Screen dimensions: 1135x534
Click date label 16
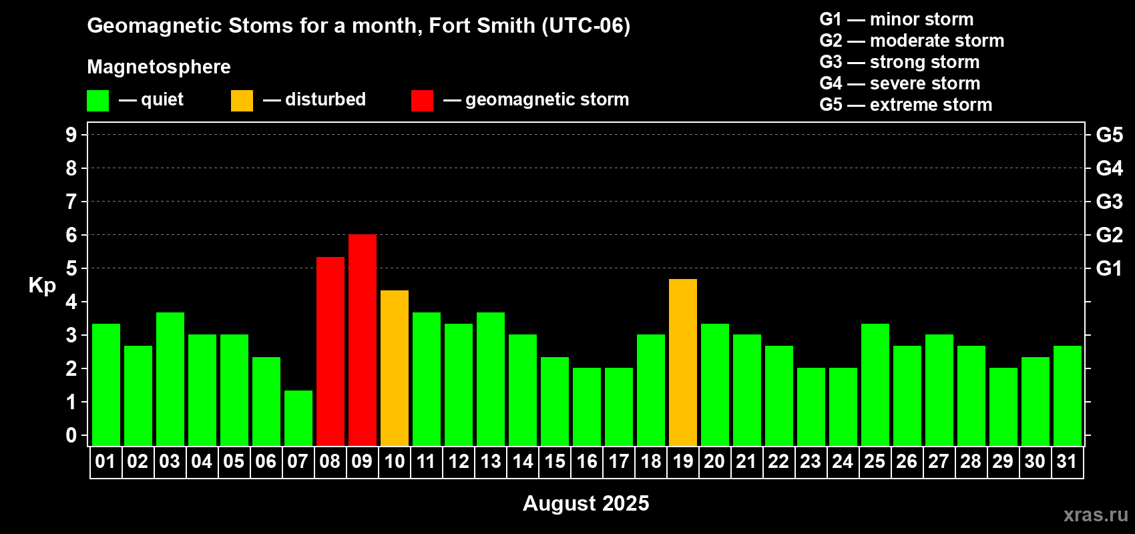587,461
